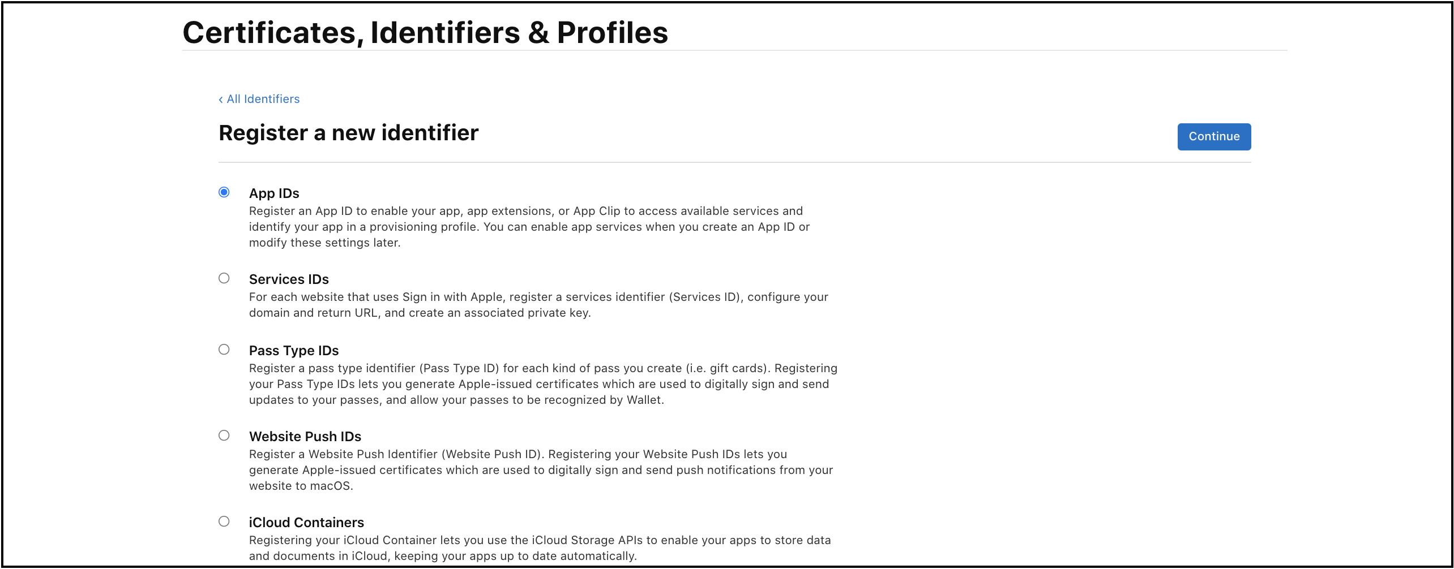Pick the Pass Type IDs radio button

coord(224,350)
